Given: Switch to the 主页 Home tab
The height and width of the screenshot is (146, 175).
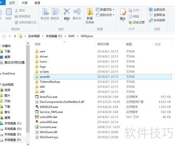Looking at the screenshot, I should pos(12,3).
